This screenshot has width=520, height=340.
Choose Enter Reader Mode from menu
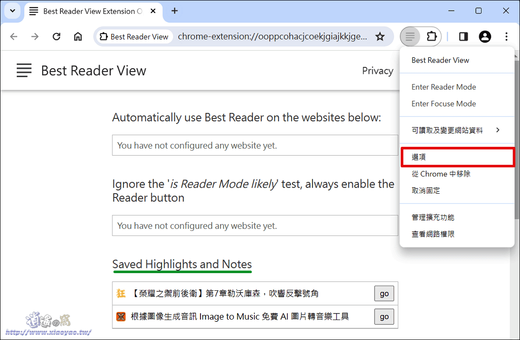tap(457, 87)
